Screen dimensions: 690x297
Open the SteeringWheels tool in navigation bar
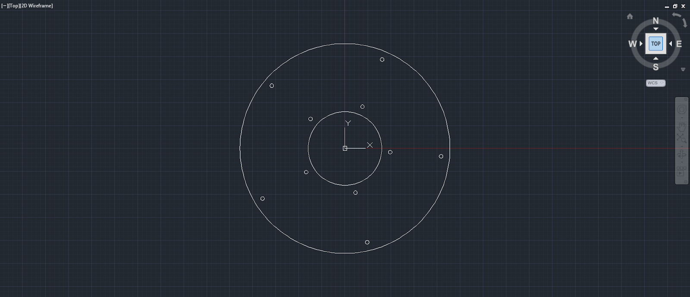pyautogui.click(x=681, y=109)
